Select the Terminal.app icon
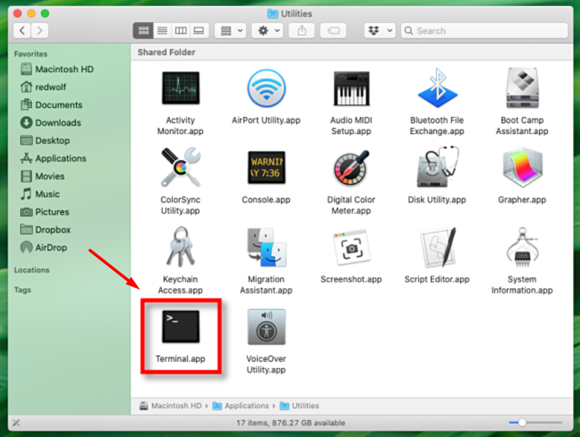 [x=180, y=326]
